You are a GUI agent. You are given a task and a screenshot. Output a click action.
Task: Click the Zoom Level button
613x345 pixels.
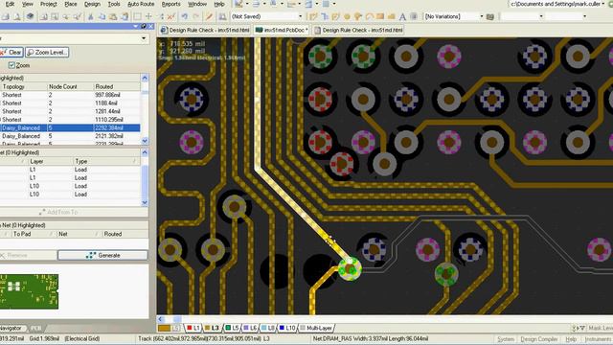(47, 52)
